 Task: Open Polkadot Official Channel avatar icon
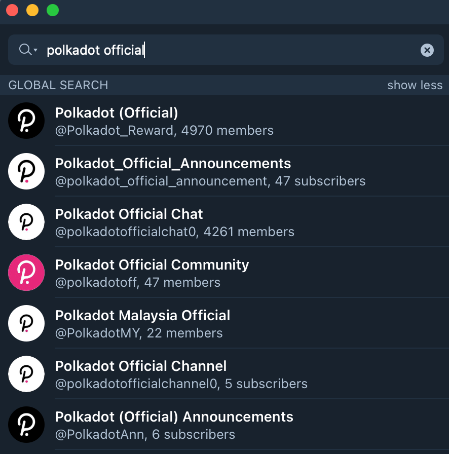click(26, 374)
